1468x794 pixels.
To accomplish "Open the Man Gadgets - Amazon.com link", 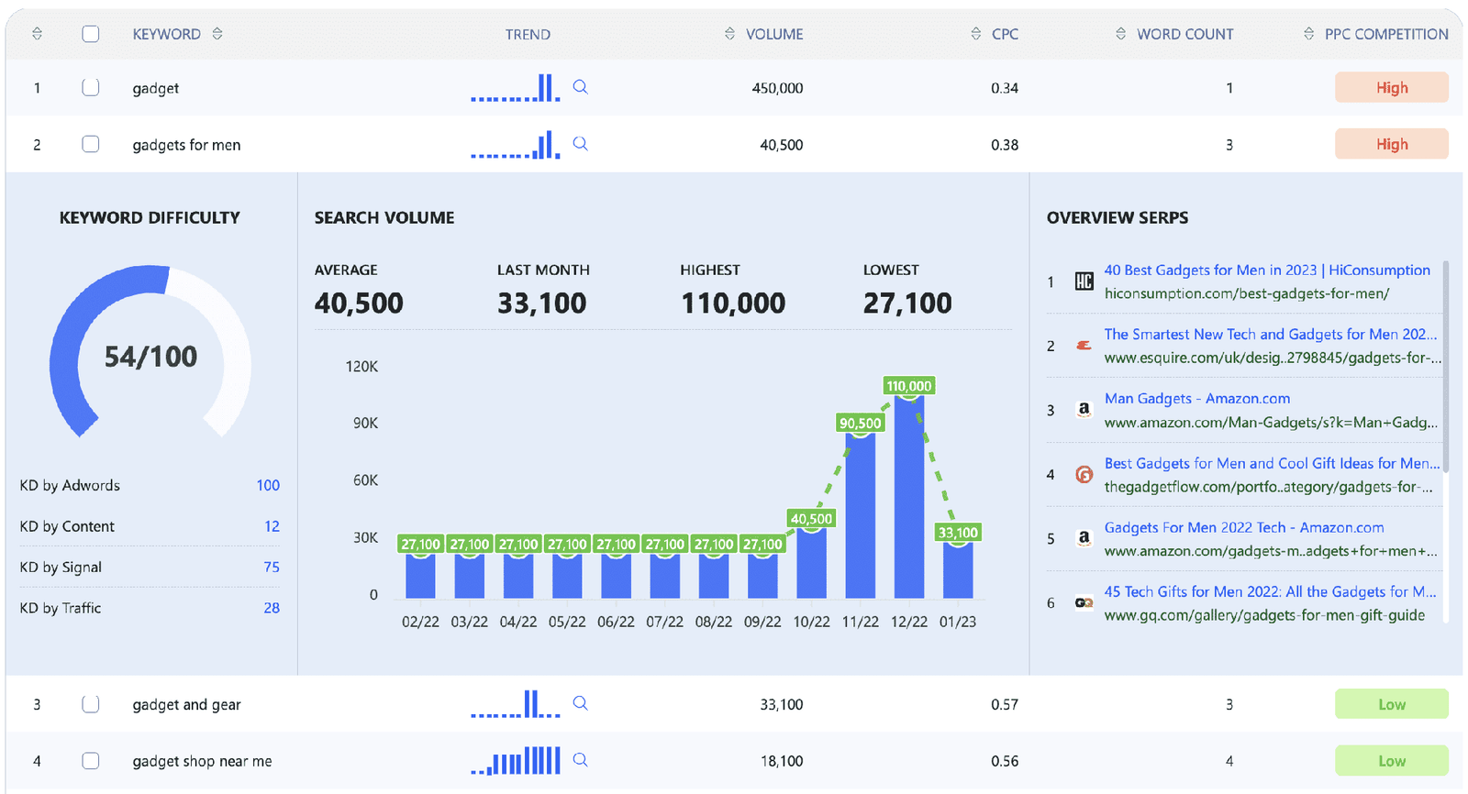I will click(1196, 398).
